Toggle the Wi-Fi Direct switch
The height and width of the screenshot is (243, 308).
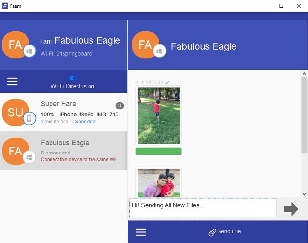[74, 78]
